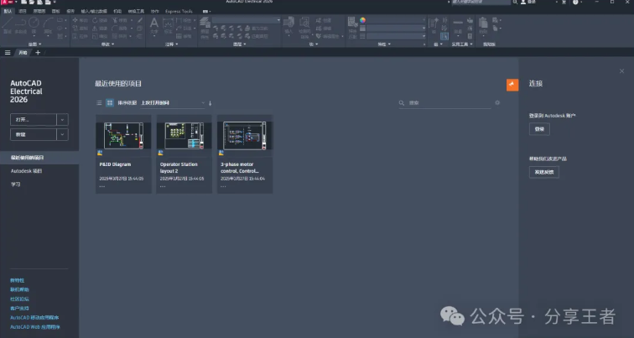The height and width of the screenshot is (338, 634).
Task: Open the AutoCAD mobile application link
Action: pyautogui.click(x=34, y=317)
